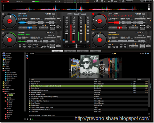The width and height of the screenshot is (154, 123).
Task: Toggle PFL on the first mixer channel
Action: click(x=67, y=42)
